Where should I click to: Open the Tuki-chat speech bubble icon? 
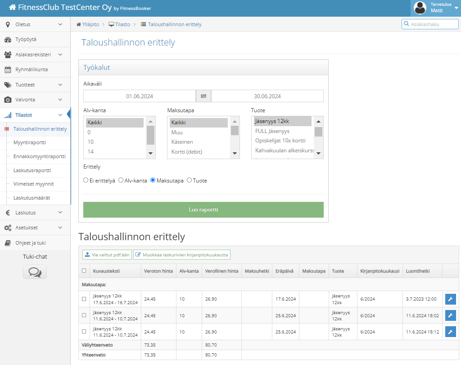click(35, 272)
